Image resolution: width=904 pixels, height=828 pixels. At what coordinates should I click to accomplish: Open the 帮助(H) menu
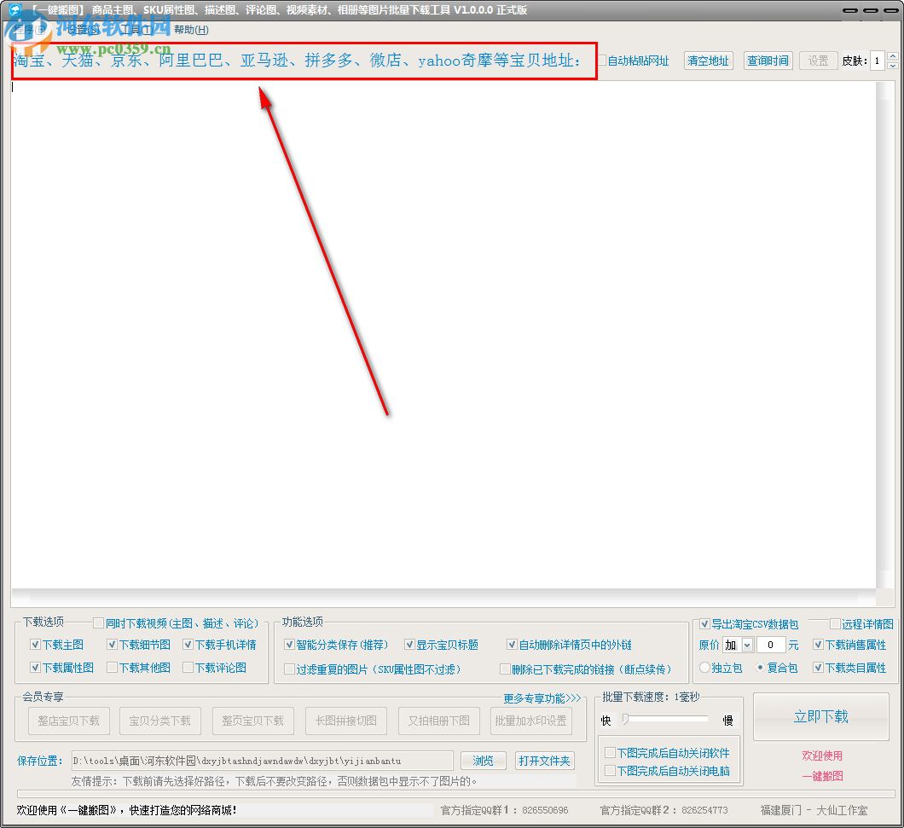tap(191, 29)
